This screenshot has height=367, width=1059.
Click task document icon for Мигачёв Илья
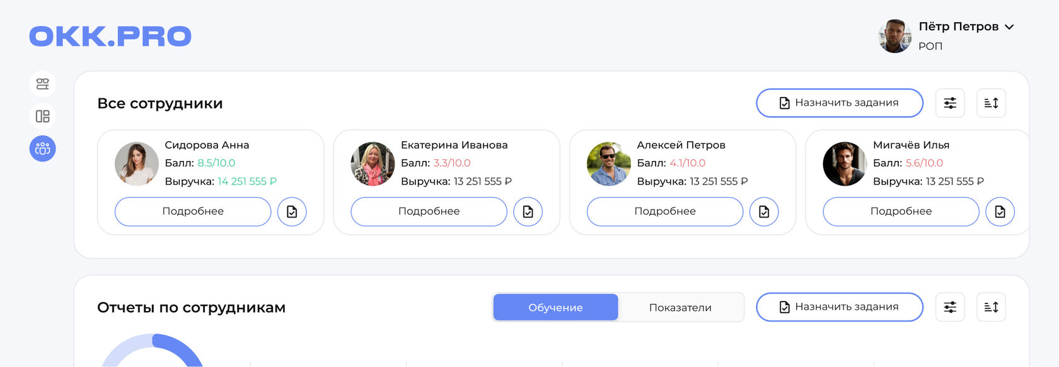pos(1000,212)
